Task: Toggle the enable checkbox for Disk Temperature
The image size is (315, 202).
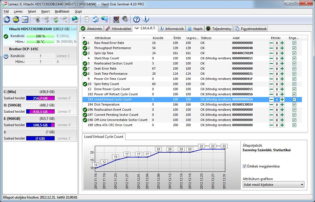Action: pos(294,104)
